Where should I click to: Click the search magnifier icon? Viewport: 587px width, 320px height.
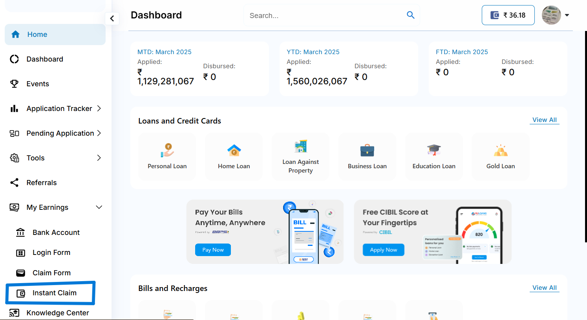click(x=411, y=15)
